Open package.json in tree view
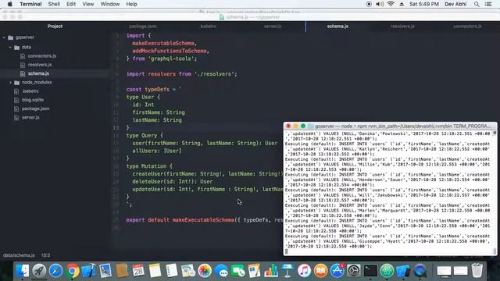The image size is (500, 281). point(35,108)
